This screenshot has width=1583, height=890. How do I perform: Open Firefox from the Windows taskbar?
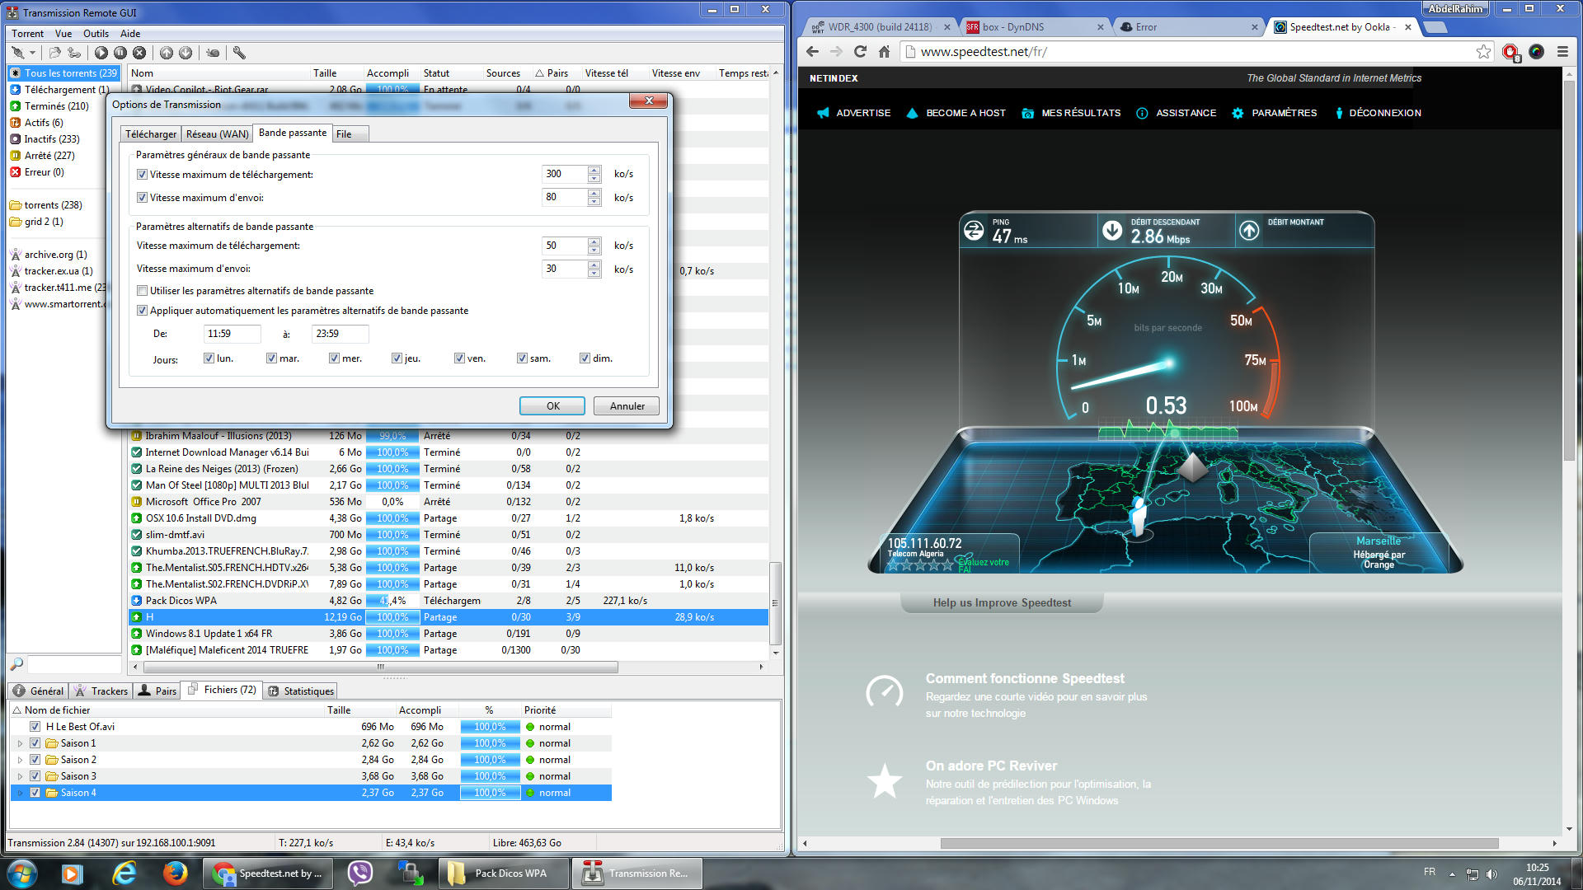175,873
